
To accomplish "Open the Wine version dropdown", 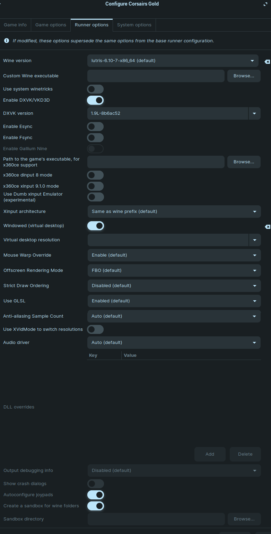I will (x=173, y=61).
